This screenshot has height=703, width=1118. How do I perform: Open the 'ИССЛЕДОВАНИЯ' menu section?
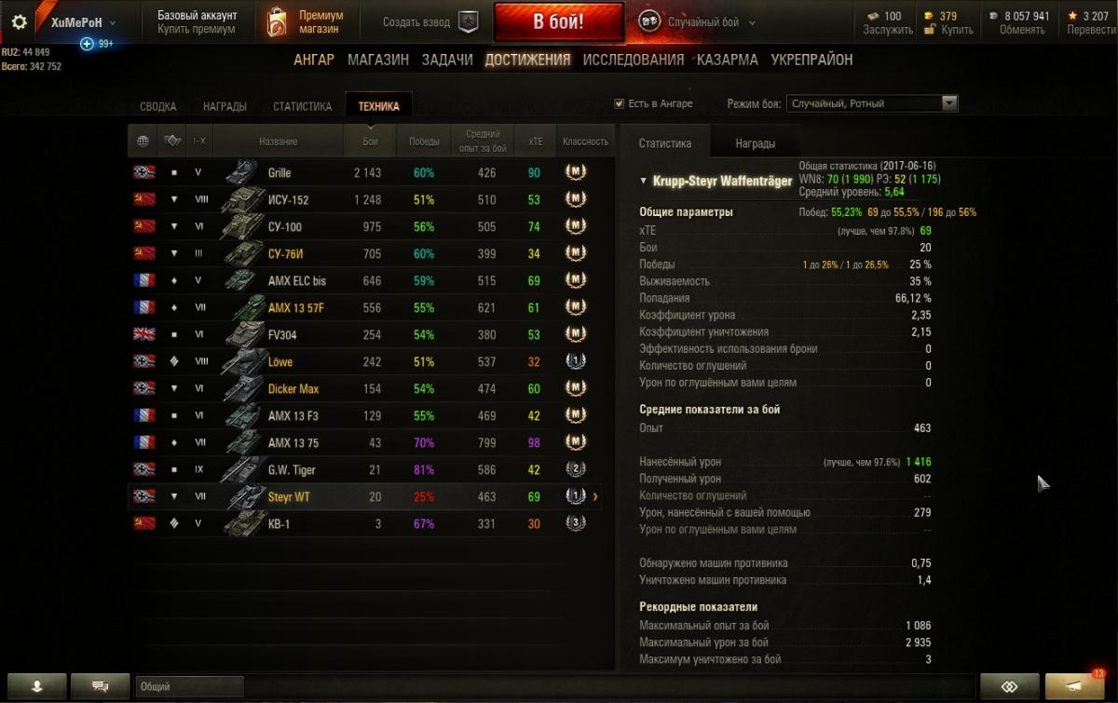pyautogui.click(x=634, y=60)
